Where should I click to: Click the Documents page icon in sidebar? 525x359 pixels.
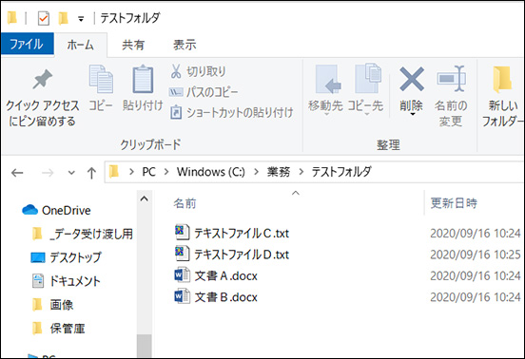point(38,281)
